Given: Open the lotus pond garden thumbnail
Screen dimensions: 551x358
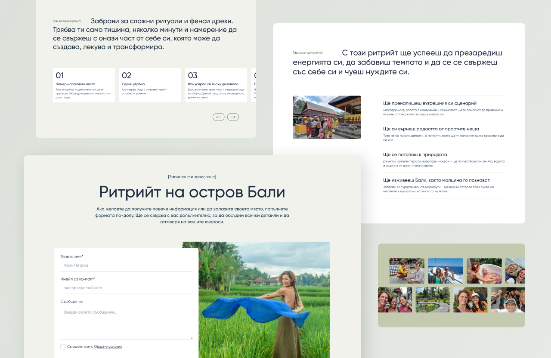Looking at the screenshot, I should click(x=432, y=299).
